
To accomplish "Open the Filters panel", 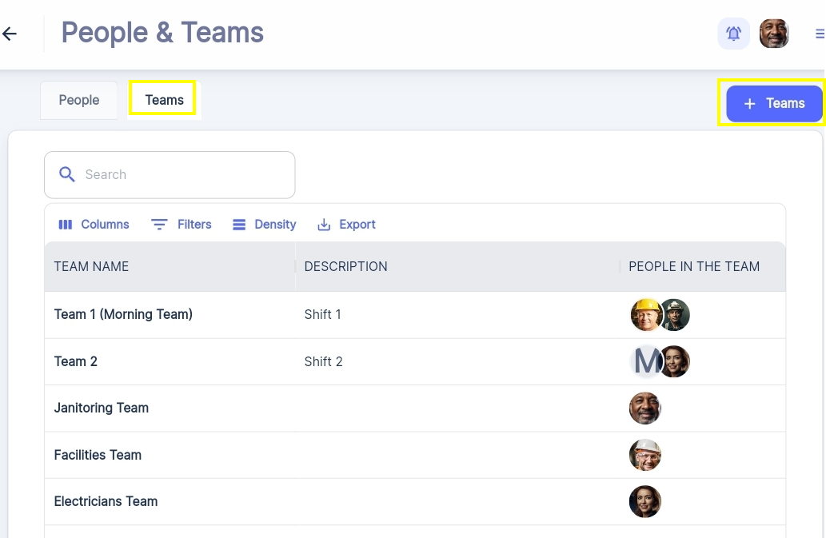I will click(x=182, y=225).
